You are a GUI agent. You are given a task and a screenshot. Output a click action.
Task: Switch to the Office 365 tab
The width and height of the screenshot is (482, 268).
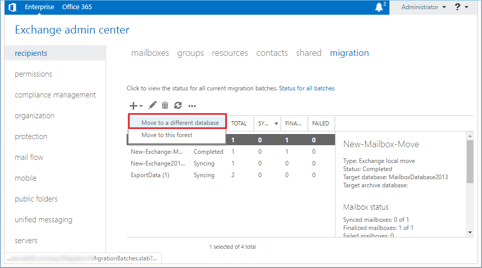(x=77, y=7)
